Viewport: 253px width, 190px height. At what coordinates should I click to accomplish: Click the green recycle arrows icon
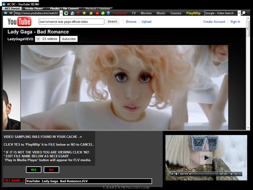pyautogui.click(x=103, y=13)
